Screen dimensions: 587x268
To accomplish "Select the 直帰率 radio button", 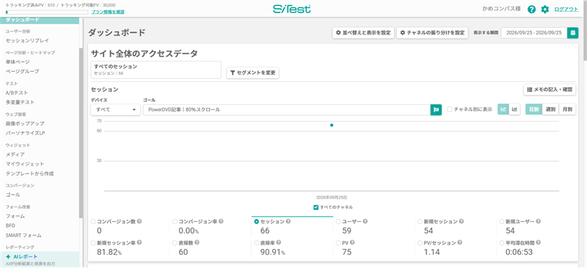I will point(256,242).
